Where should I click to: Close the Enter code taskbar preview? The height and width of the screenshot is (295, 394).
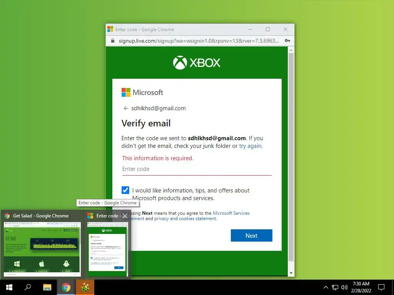pyautogui.click(x=125, y=216)
